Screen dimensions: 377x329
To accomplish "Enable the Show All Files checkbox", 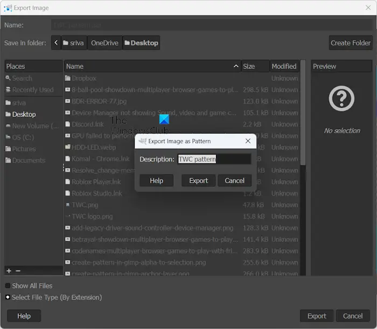I will point(8,286).
